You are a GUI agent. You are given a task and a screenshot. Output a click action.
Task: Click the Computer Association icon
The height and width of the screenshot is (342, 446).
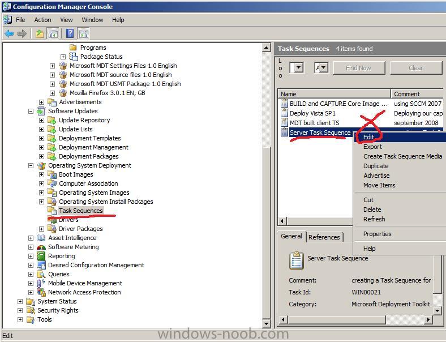tap(52, 183)
